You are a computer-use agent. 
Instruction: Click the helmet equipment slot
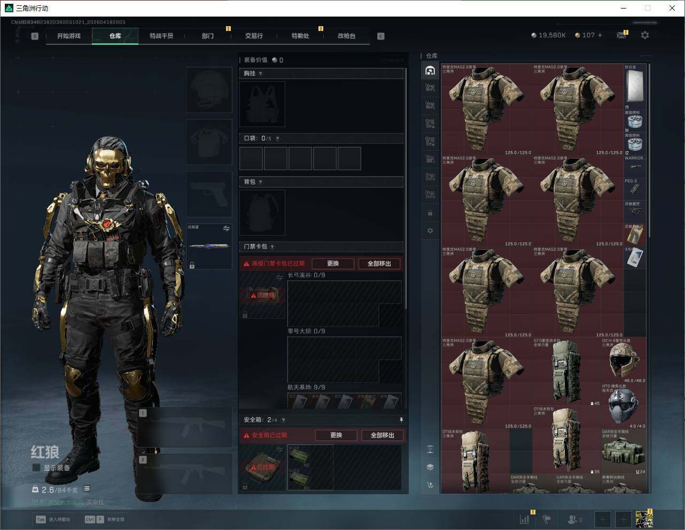point(209,90)
